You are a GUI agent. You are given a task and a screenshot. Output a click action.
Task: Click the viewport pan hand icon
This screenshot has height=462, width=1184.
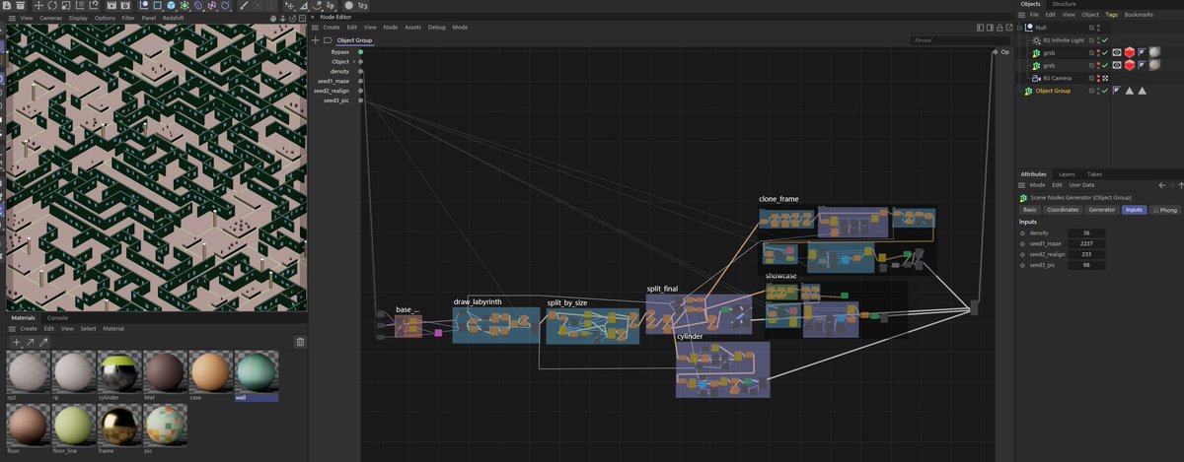point(273,18)
